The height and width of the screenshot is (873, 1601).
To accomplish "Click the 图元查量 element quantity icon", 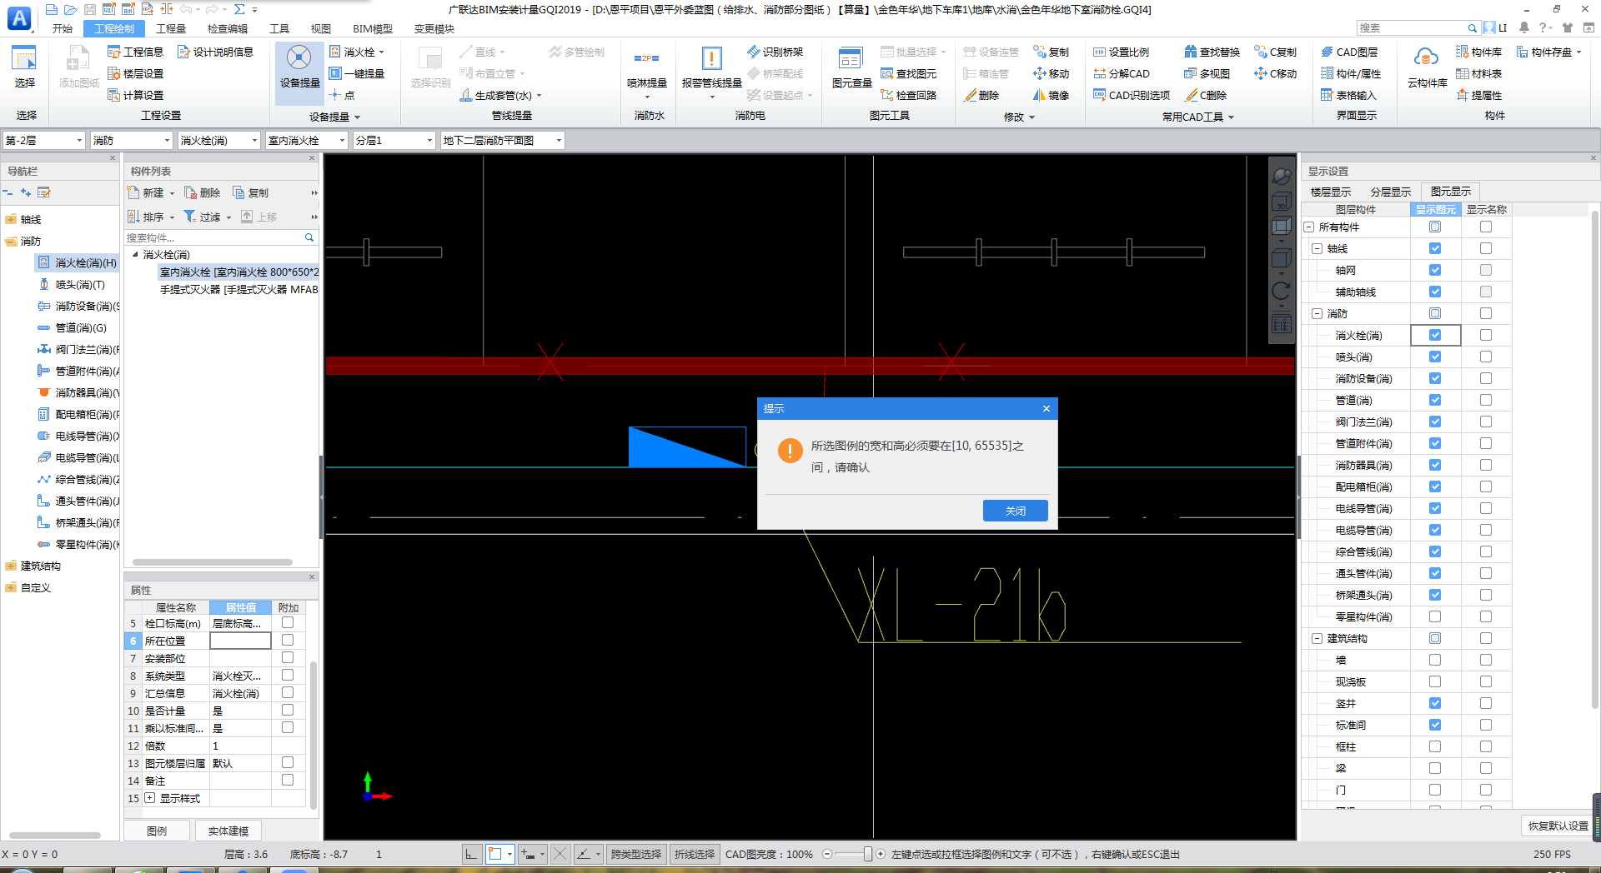I will [851, 67].
